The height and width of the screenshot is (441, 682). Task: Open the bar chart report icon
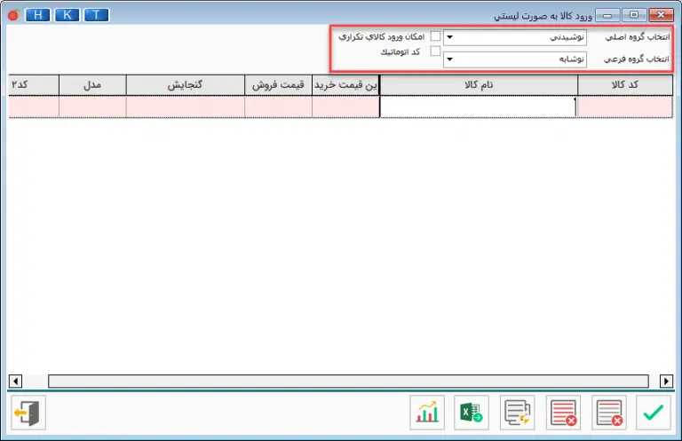(427, 413)
